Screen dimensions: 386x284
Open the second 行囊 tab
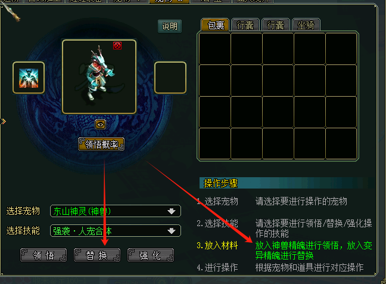click(x=276, y=24)
